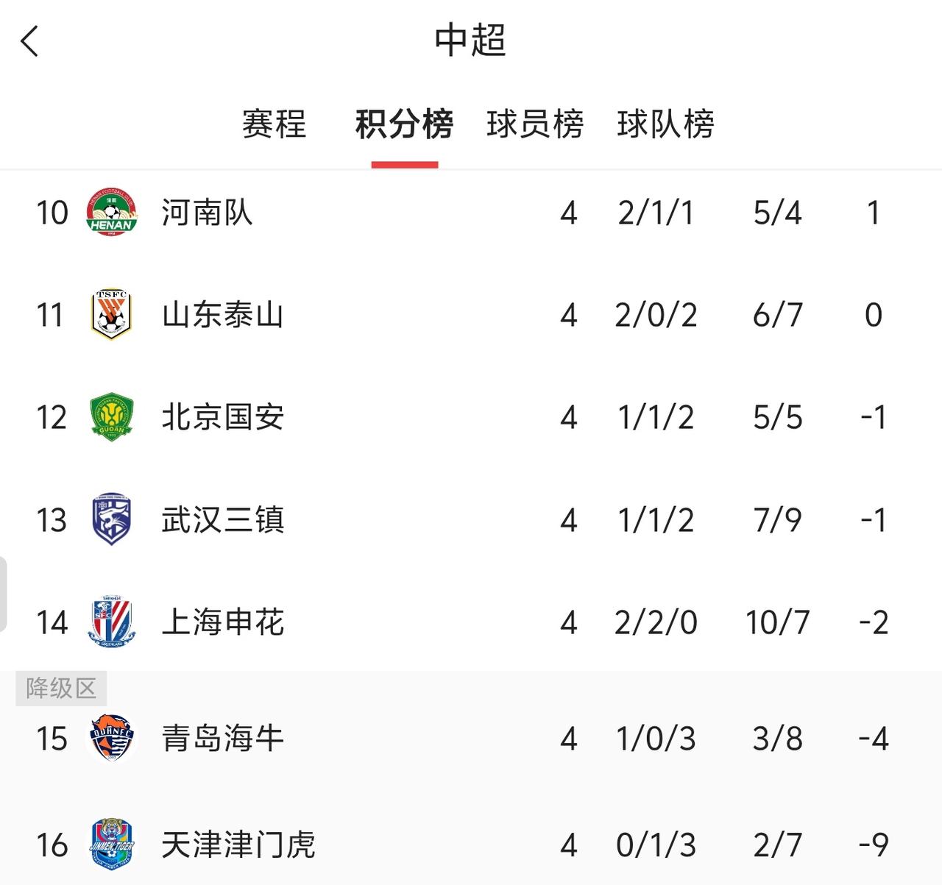Click the Henan FC club crest
942x885 pixels.
109,213
